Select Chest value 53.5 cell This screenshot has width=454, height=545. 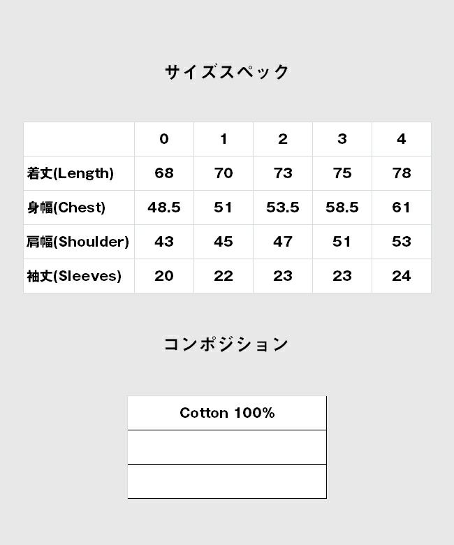[x=283, y=208]
